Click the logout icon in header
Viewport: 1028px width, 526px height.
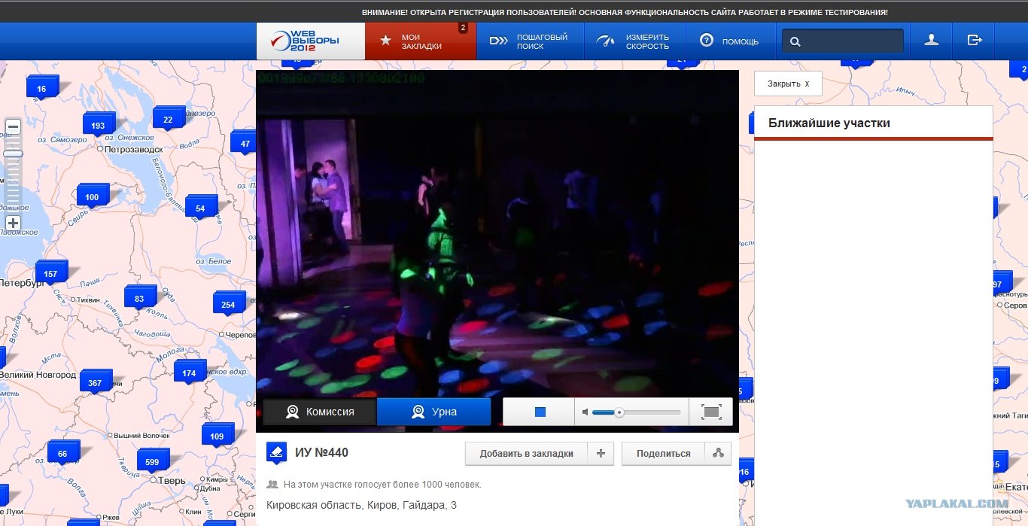[975, 41]
